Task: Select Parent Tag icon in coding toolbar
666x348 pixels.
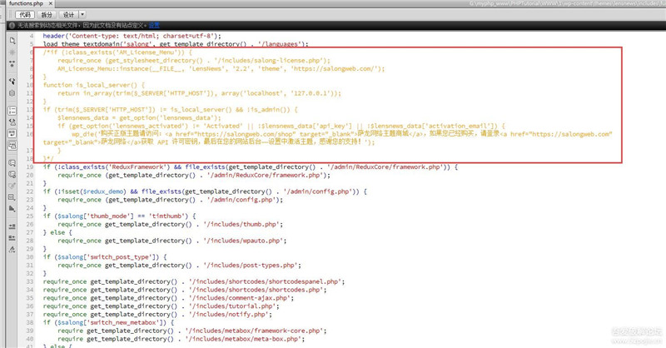Action: coord(12,81)
